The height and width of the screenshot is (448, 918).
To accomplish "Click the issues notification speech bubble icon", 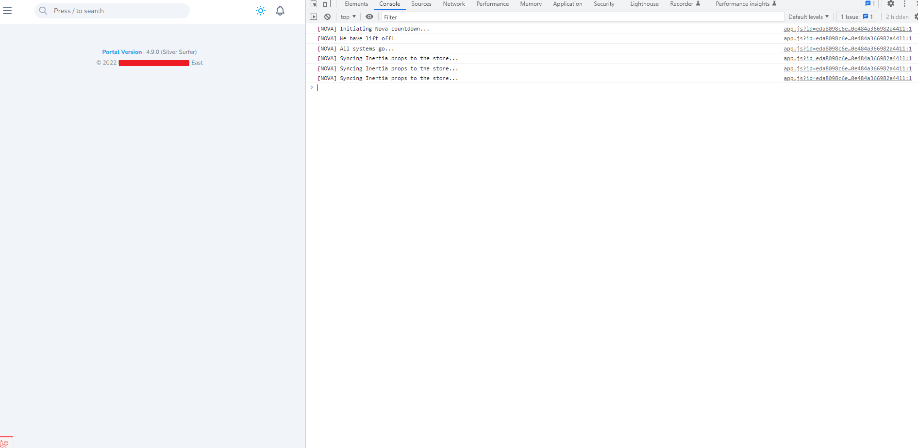I will (x=869, y=4).
